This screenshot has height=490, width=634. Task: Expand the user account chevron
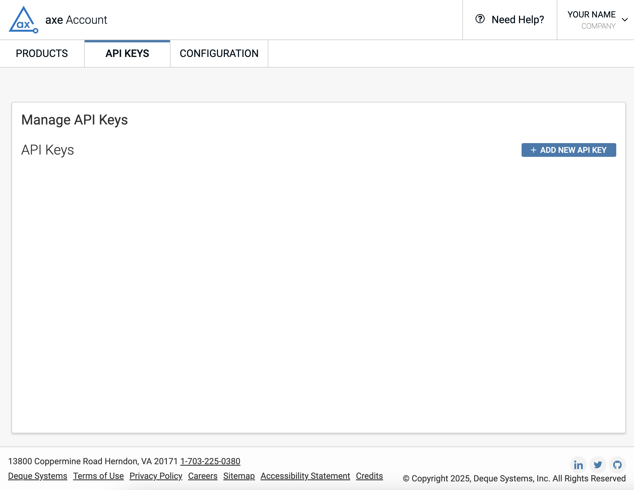[x=625, y=20]
